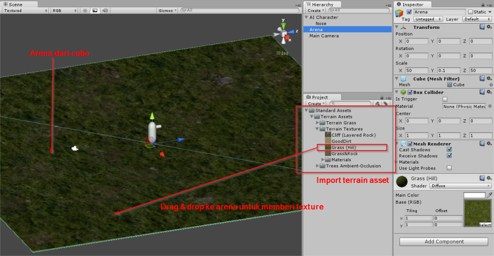This screenshot has width=494, height=256.
Task: Select Main Camera in the Hierarchy
Action: coord(324,36)
